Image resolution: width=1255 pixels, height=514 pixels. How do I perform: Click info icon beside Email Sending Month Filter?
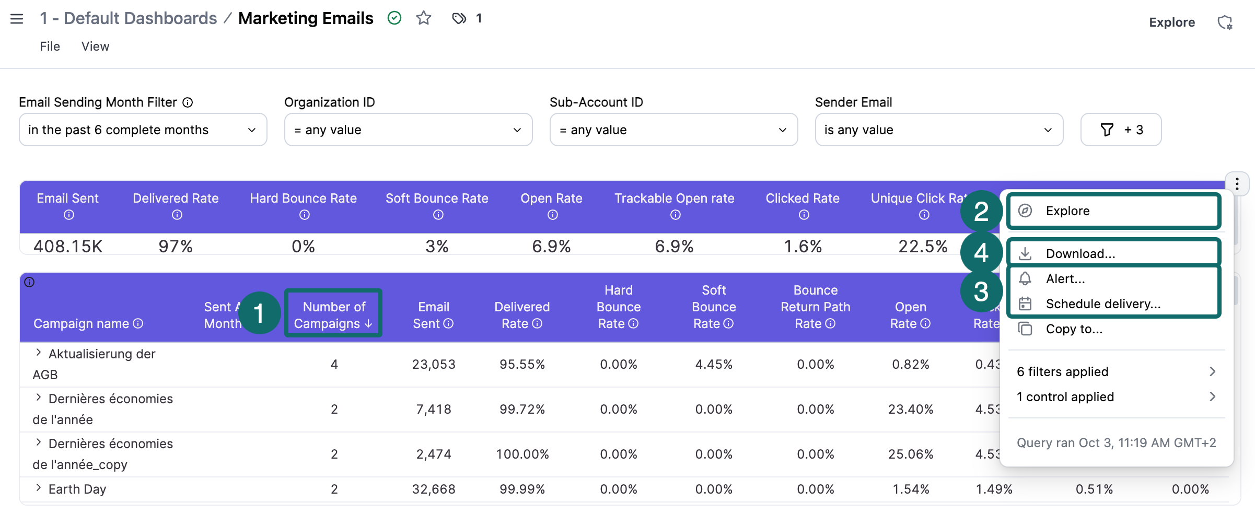[188, 102]
